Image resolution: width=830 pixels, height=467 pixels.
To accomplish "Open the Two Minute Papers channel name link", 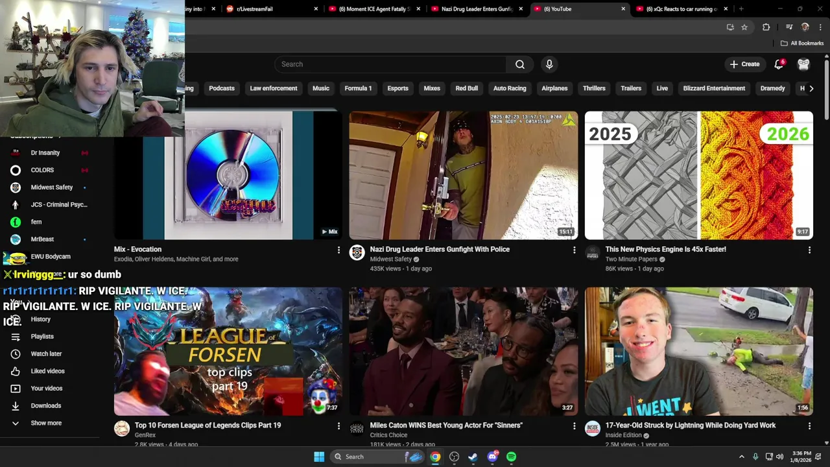I will pos(632,259).
